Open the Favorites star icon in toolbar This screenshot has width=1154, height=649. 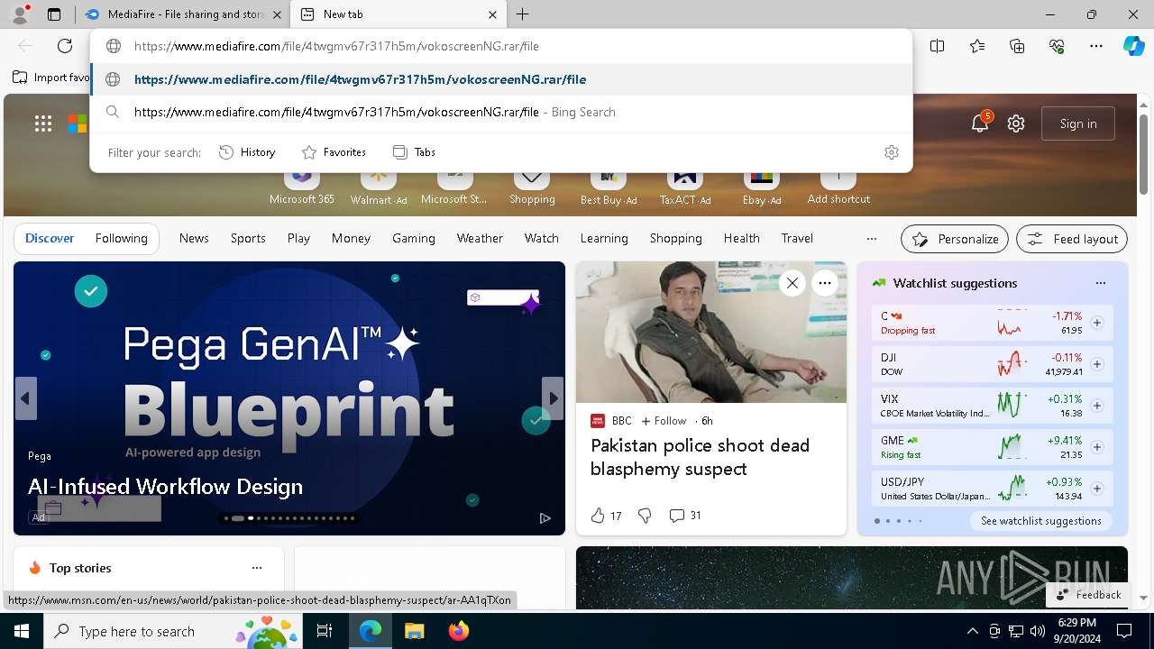pos(977,46)
